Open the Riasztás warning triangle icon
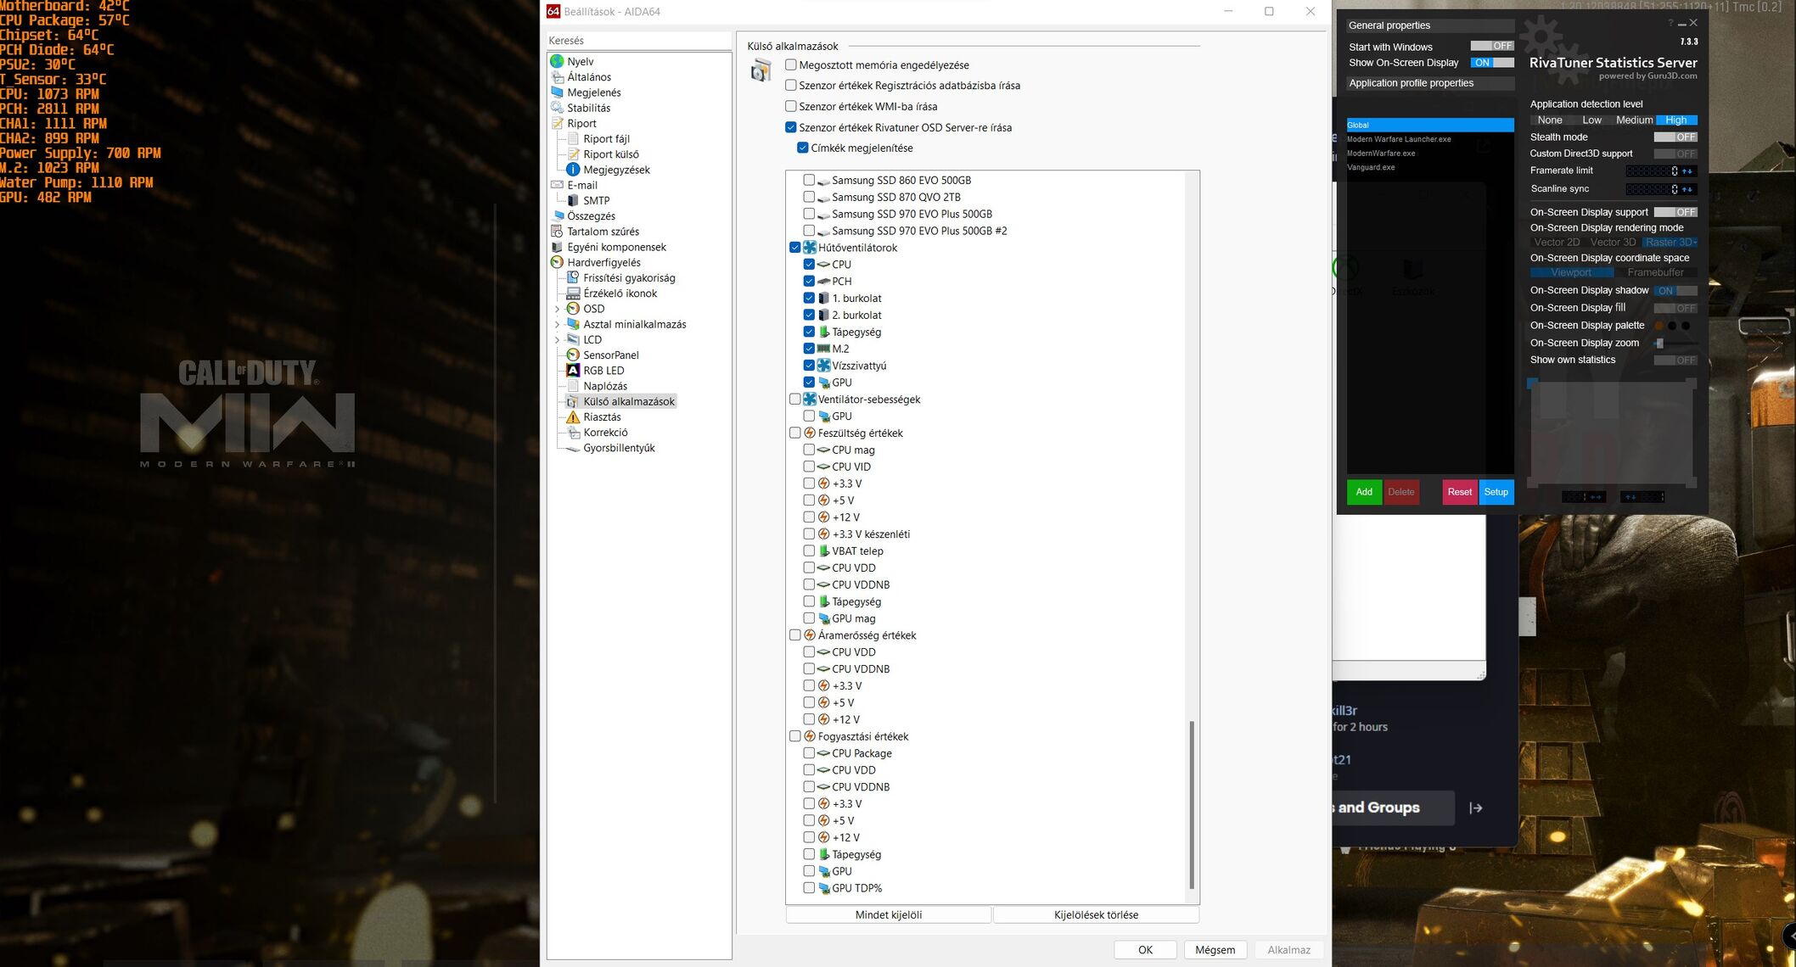This screenshot has height=967, width=1796. tap(573, 416)
